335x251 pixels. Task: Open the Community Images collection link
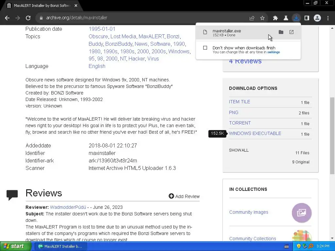tap(249, 212)
